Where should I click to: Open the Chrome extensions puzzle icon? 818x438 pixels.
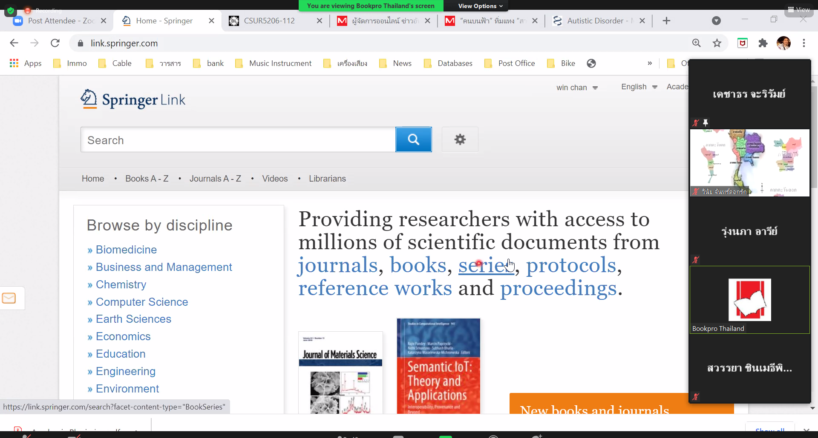click(763, 43)
